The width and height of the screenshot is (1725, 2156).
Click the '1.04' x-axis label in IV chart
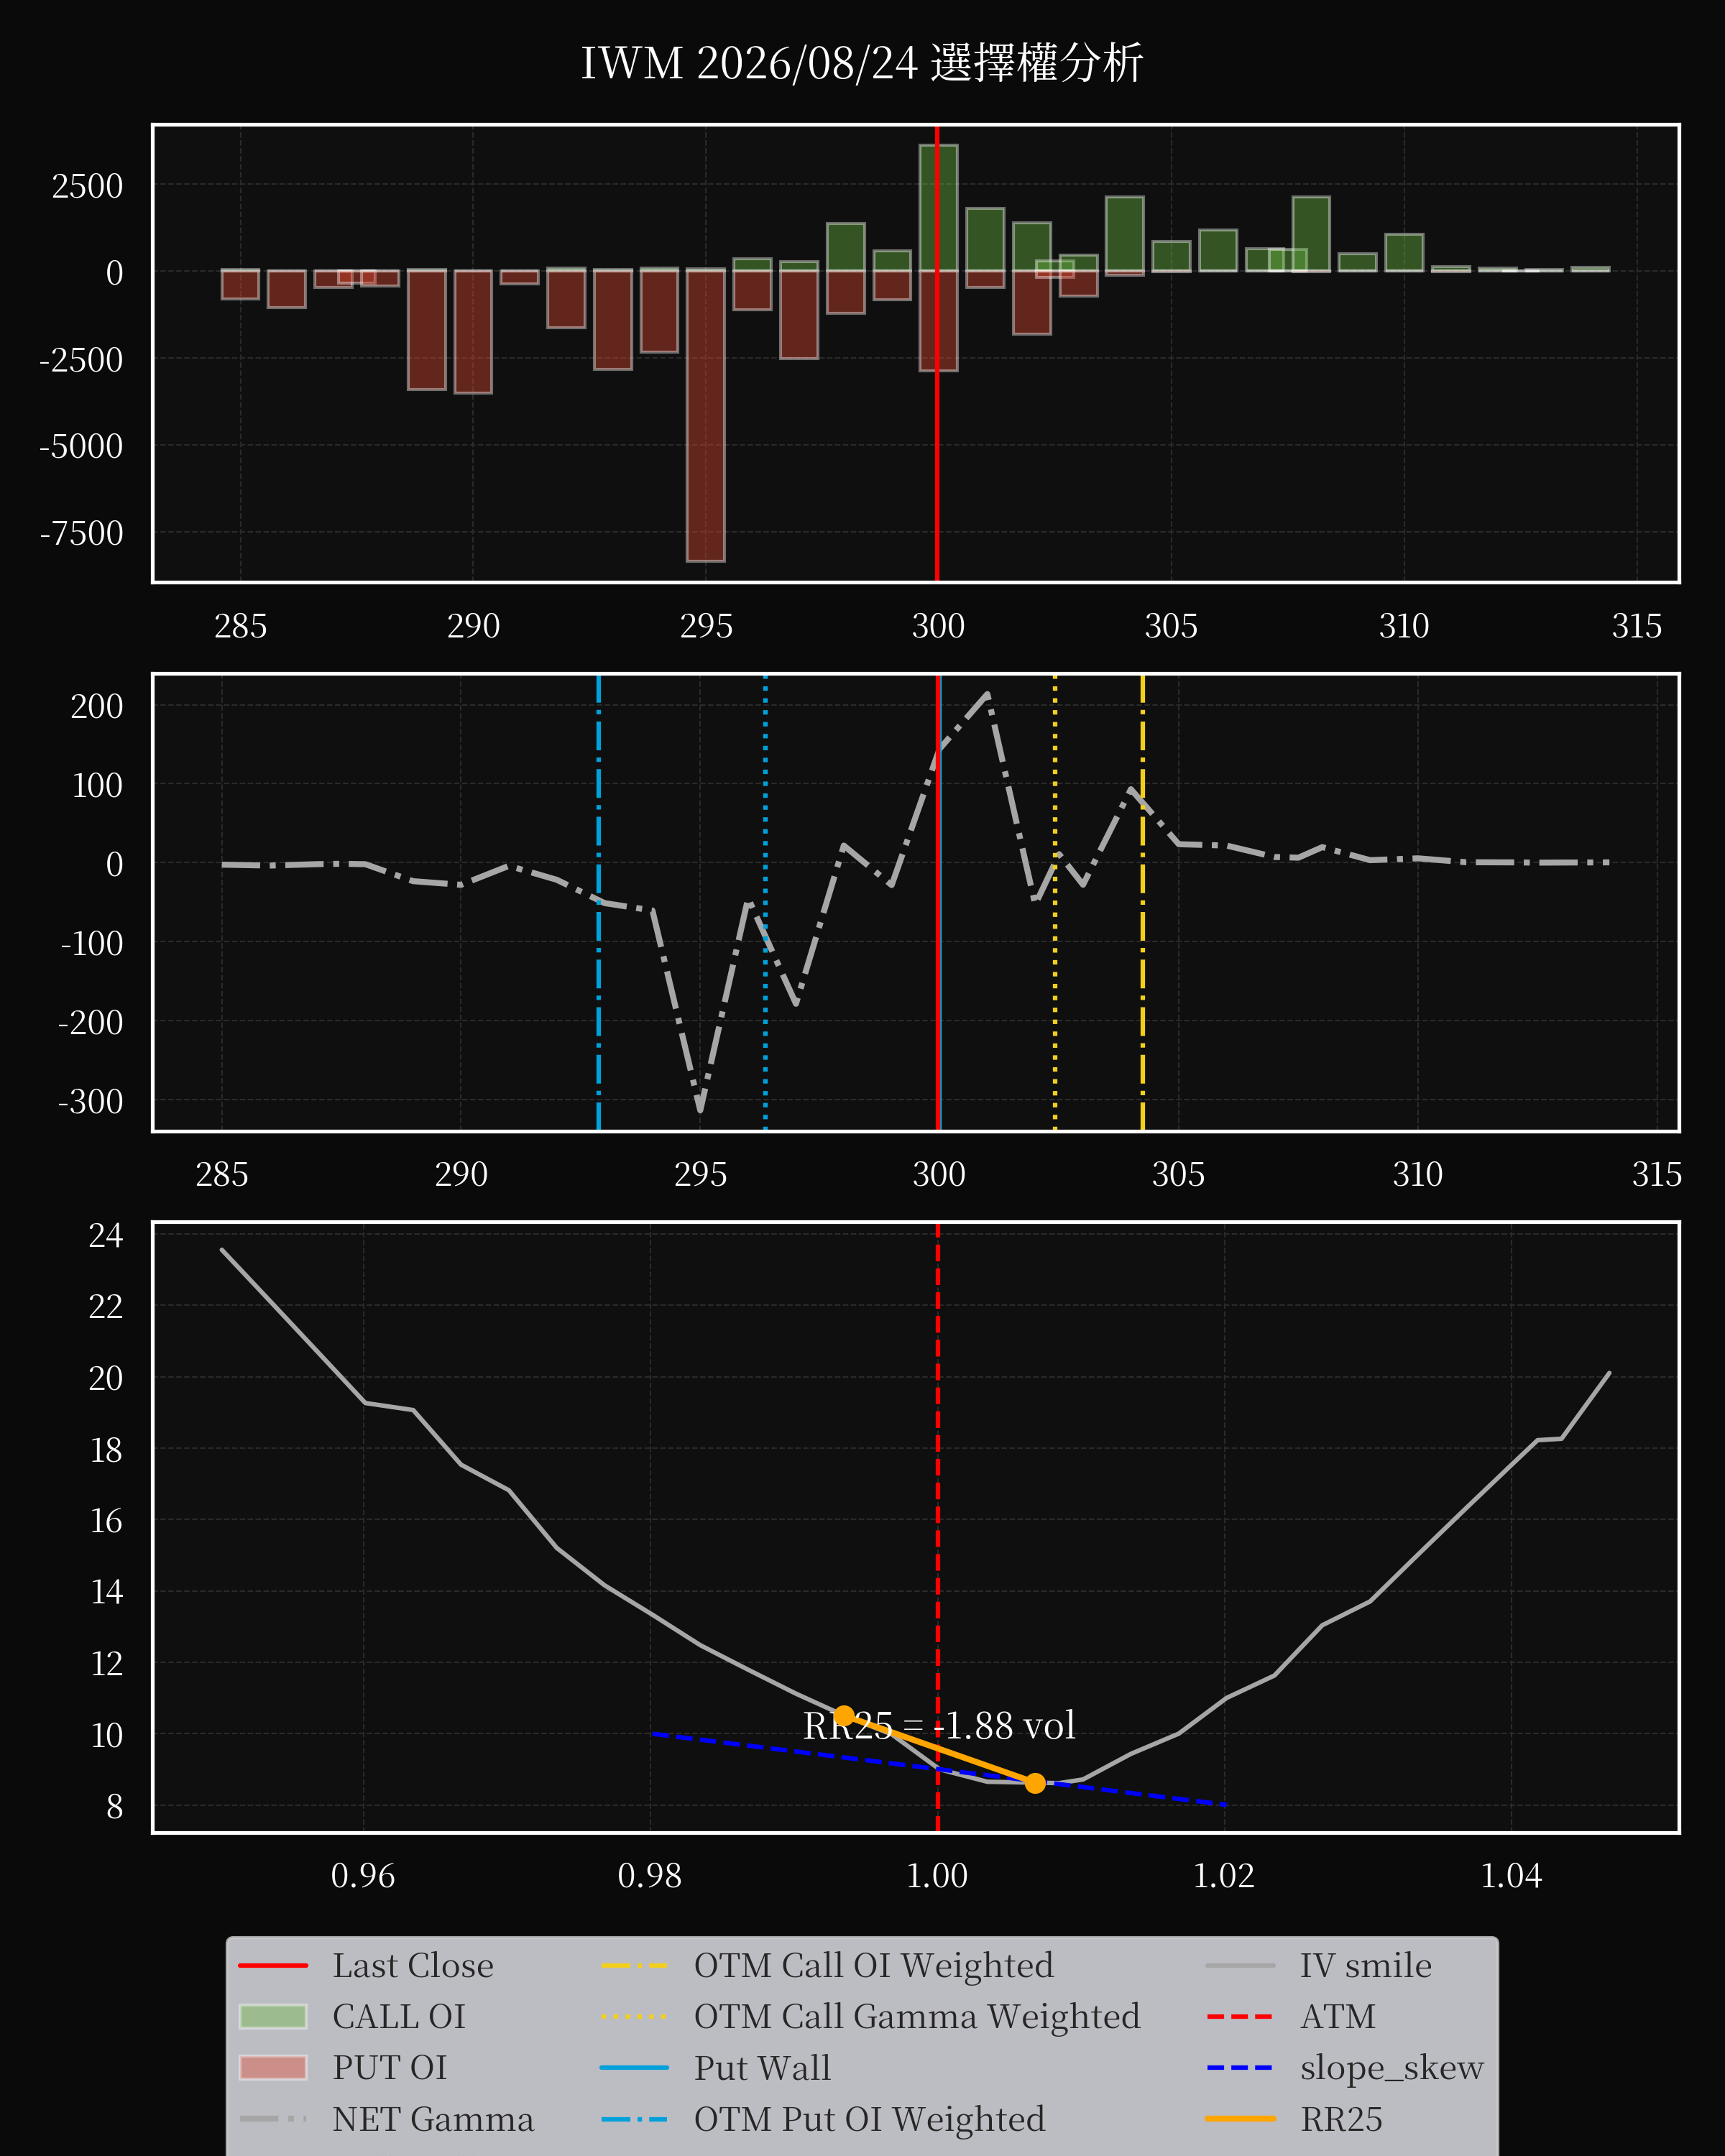1511,1875
